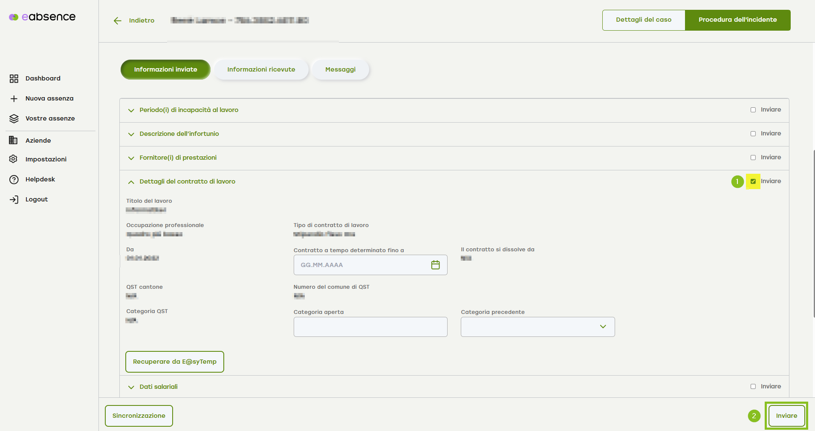815x431 pixels.
Task: Check Inviare for Periodo(i) di incapacità al lavoro
Action: (x=753, y=110)
